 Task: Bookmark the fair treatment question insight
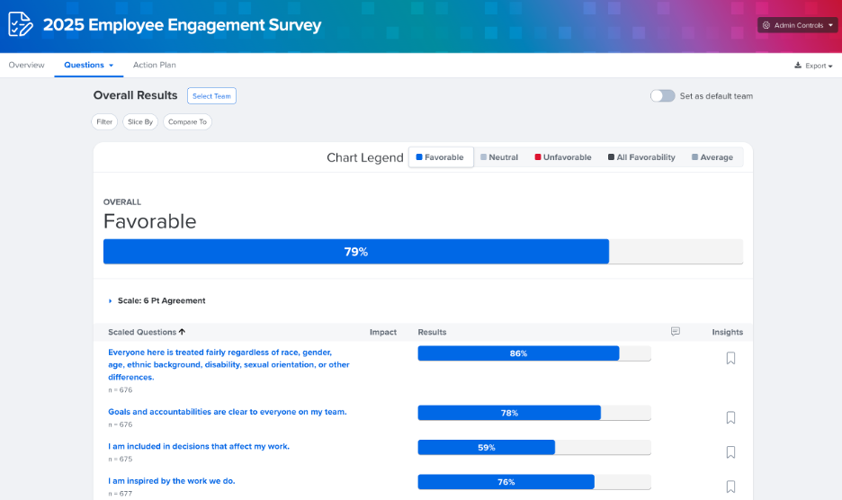pyautogui.click(x=730, y=358)
